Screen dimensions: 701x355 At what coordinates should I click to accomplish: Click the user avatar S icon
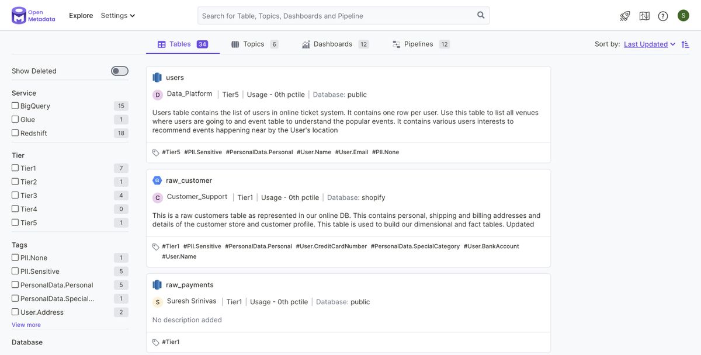pos(683,16)
